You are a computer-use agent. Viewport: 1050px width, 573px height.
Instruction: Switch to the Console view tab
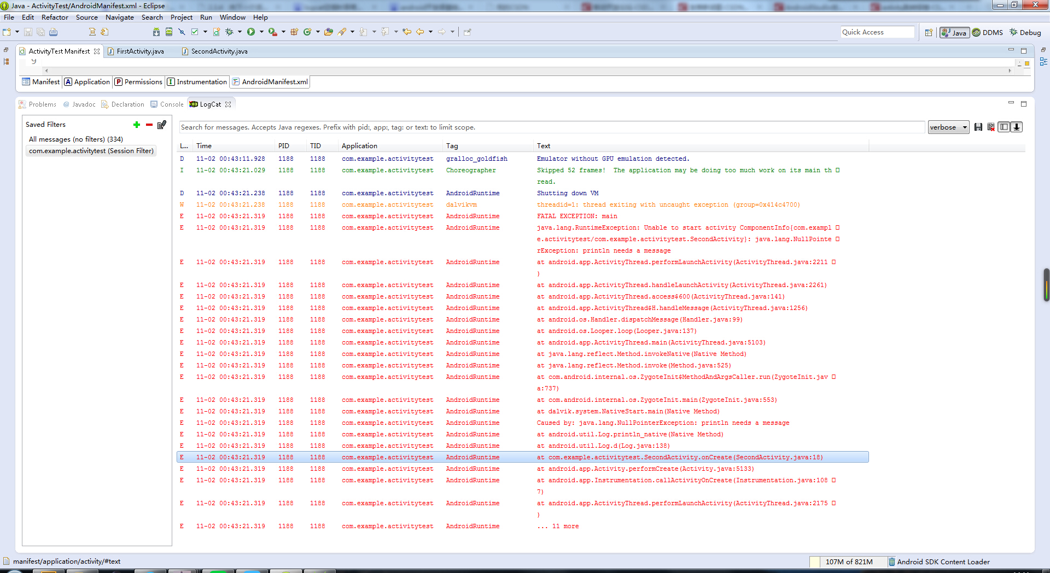point(167,104)
